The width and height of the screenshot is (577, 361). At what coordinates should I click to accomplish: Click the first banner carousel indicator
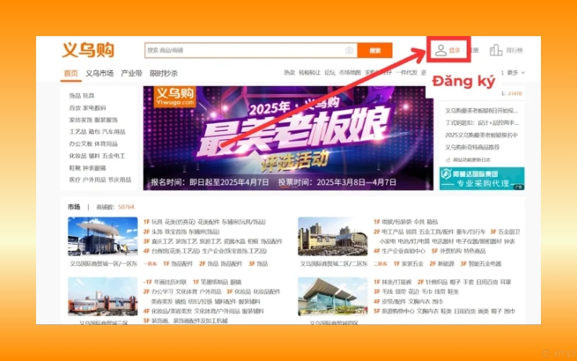click(284, 187)
